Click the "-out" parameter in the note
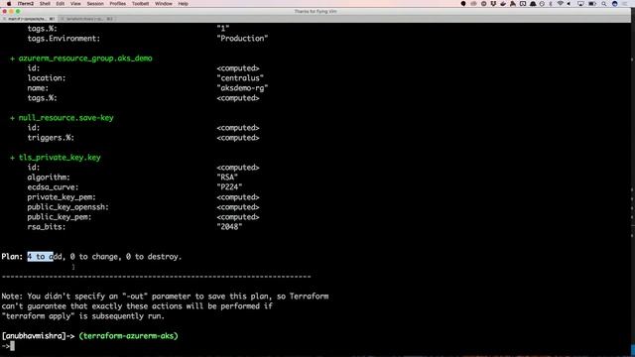The image size is (635, 357). [x=135, y=297]
